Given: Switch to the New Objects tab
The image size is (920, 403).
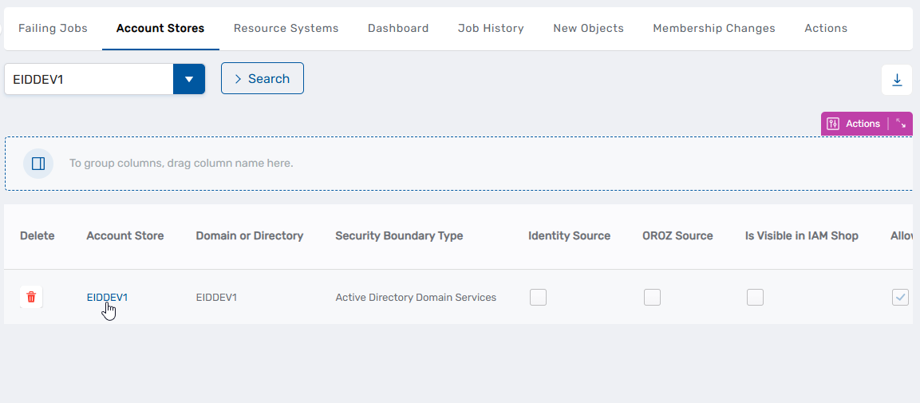Looking at the screenshot, I should tap(588, 28).
